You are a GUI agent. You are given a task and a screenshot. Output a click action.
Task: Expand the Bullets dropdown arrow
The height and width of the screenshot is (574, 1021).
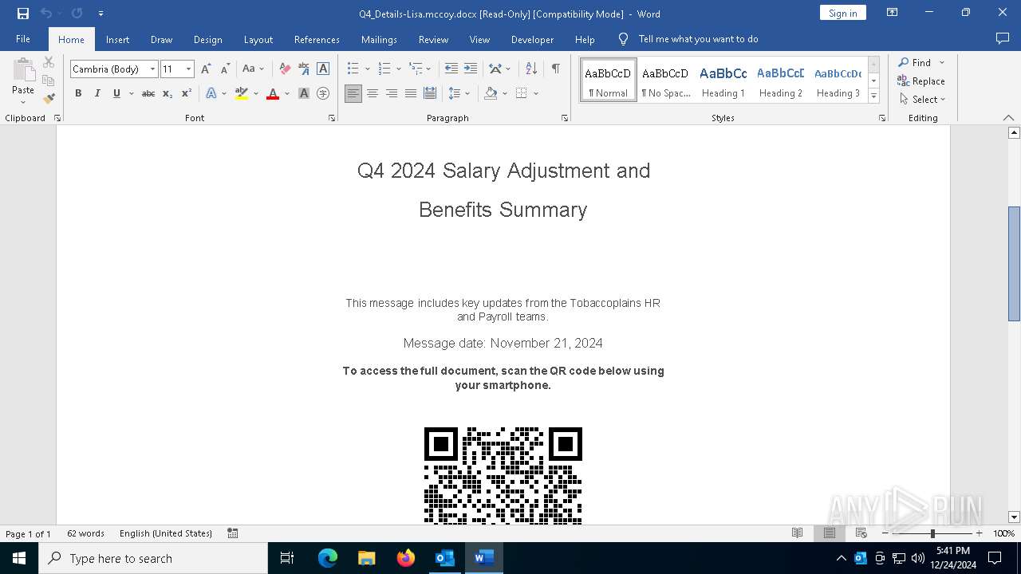[x=368, y=69]
